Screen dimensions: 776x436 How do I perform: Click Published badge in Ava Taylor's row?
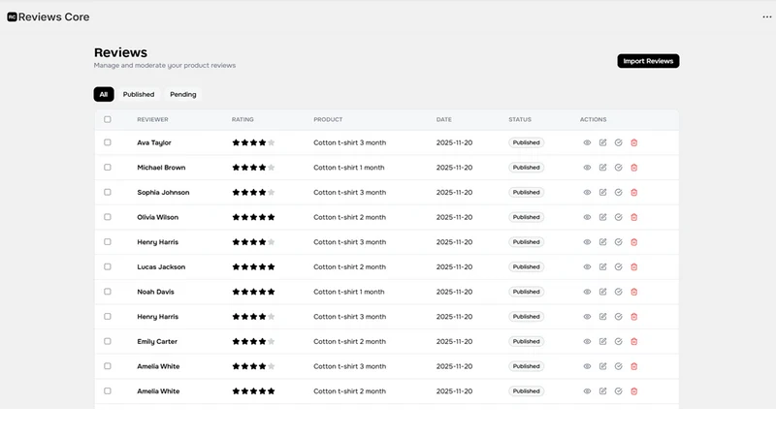tap(526, 142)
